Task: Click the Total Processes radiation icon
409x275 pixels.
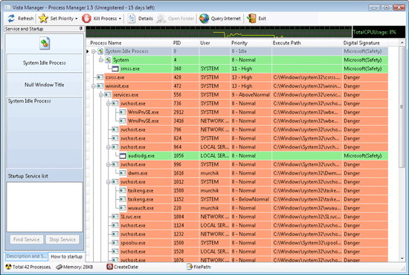Action: coord(9,267)
